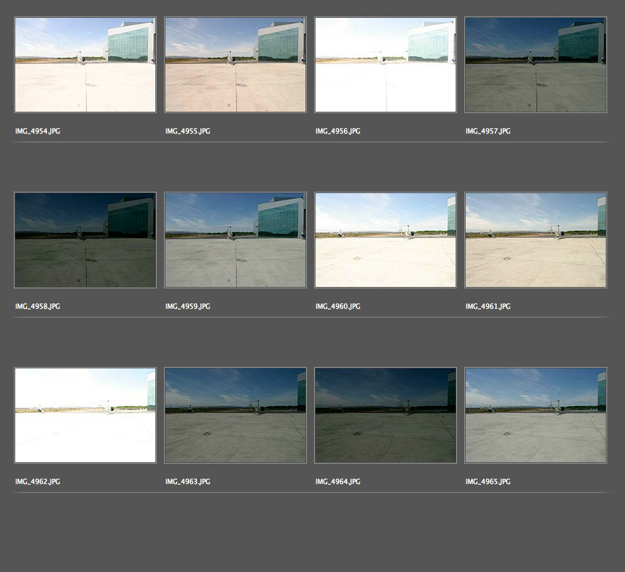Click the IMG_4956.JPG filename text

338,132
